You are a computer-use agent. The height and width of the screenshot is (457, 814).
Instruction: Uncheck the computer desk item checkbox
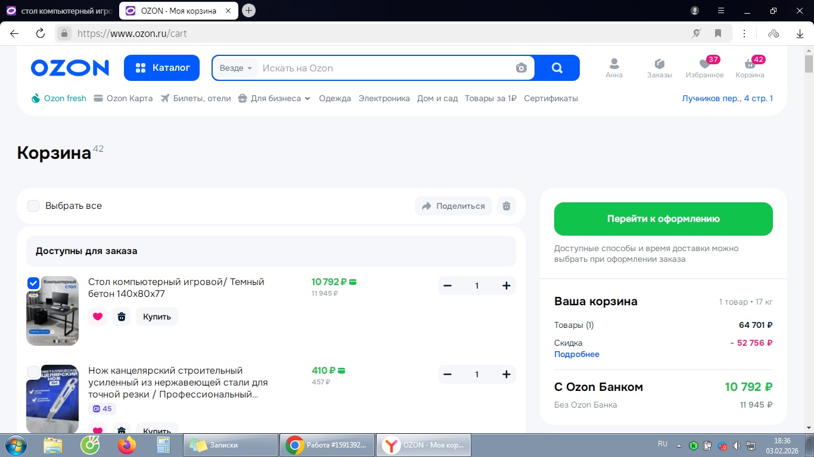pyautogui.click(x=33, y=283)
